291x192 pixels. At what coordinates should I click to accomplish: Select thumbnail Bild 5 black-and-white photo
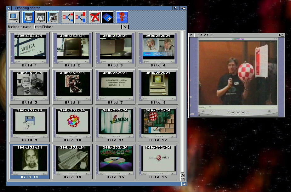(30, 87)
